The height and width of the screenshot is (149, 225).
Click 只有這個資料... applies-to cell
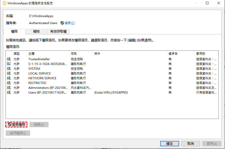206,92
